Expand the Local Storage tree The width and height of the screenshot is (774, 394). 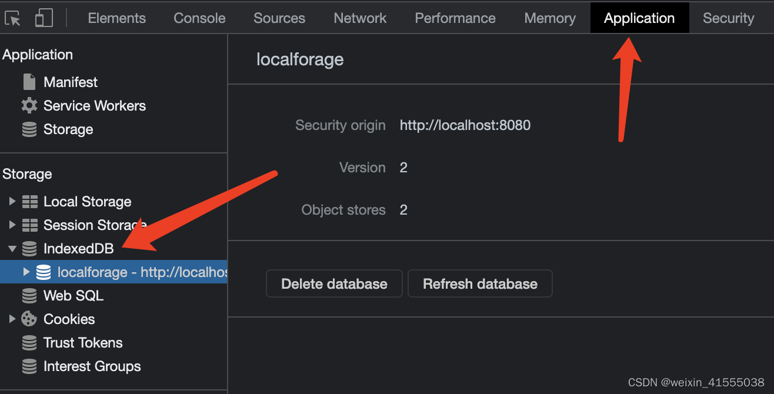point(13,201)
